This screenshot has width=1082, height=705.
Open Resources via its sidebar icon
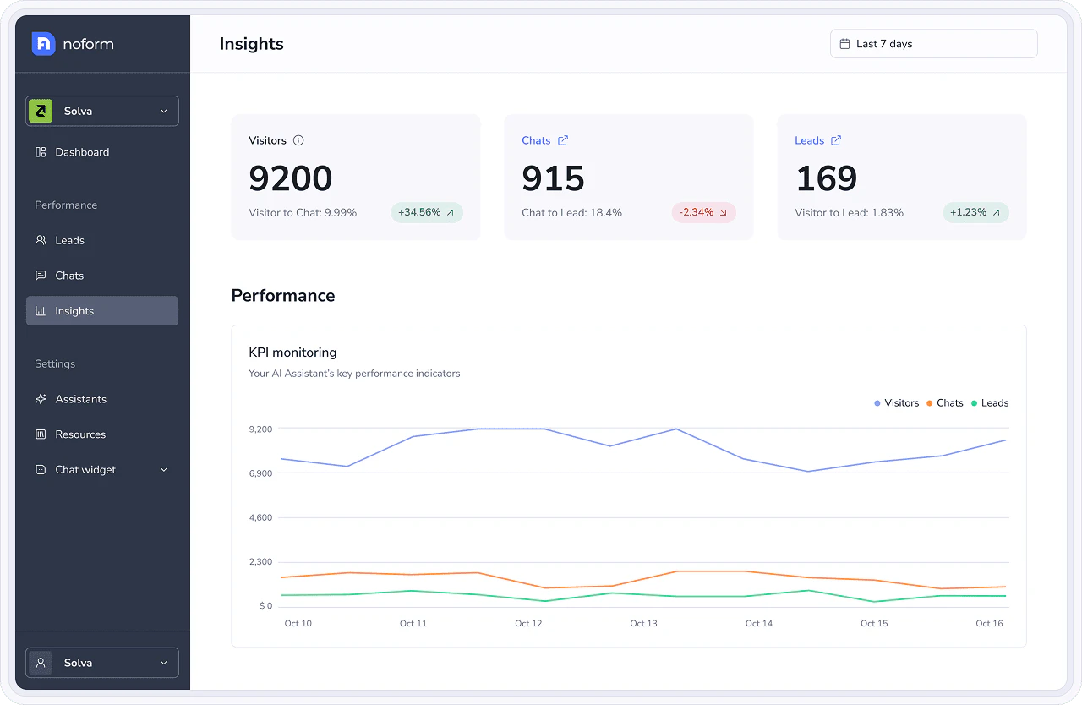[40, 434]
